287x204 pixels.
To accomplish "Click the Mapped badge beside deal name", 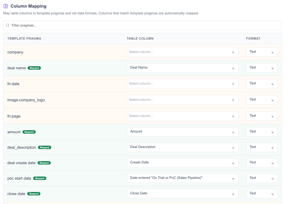I will 34,68.
